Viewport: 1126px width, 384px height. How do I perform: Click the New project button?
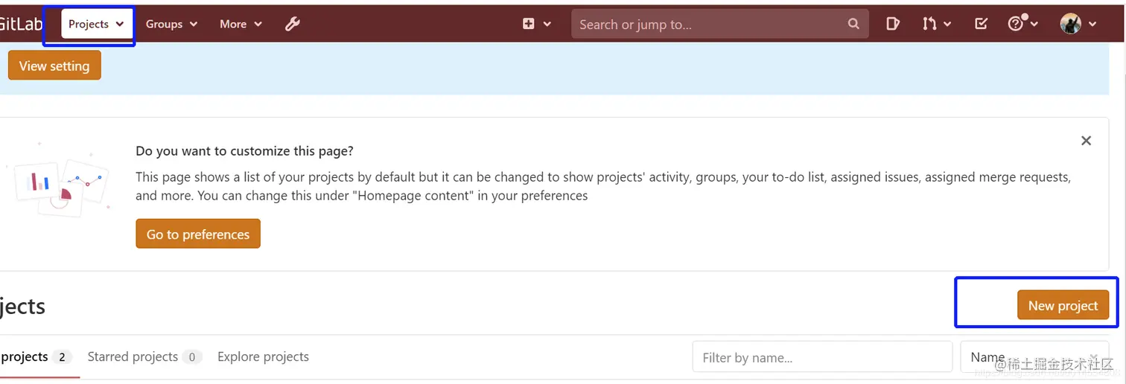coord(1063,305)
